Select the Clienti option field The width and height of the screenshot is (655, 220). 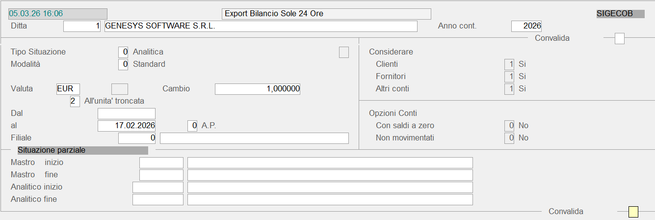pos(509,64)
